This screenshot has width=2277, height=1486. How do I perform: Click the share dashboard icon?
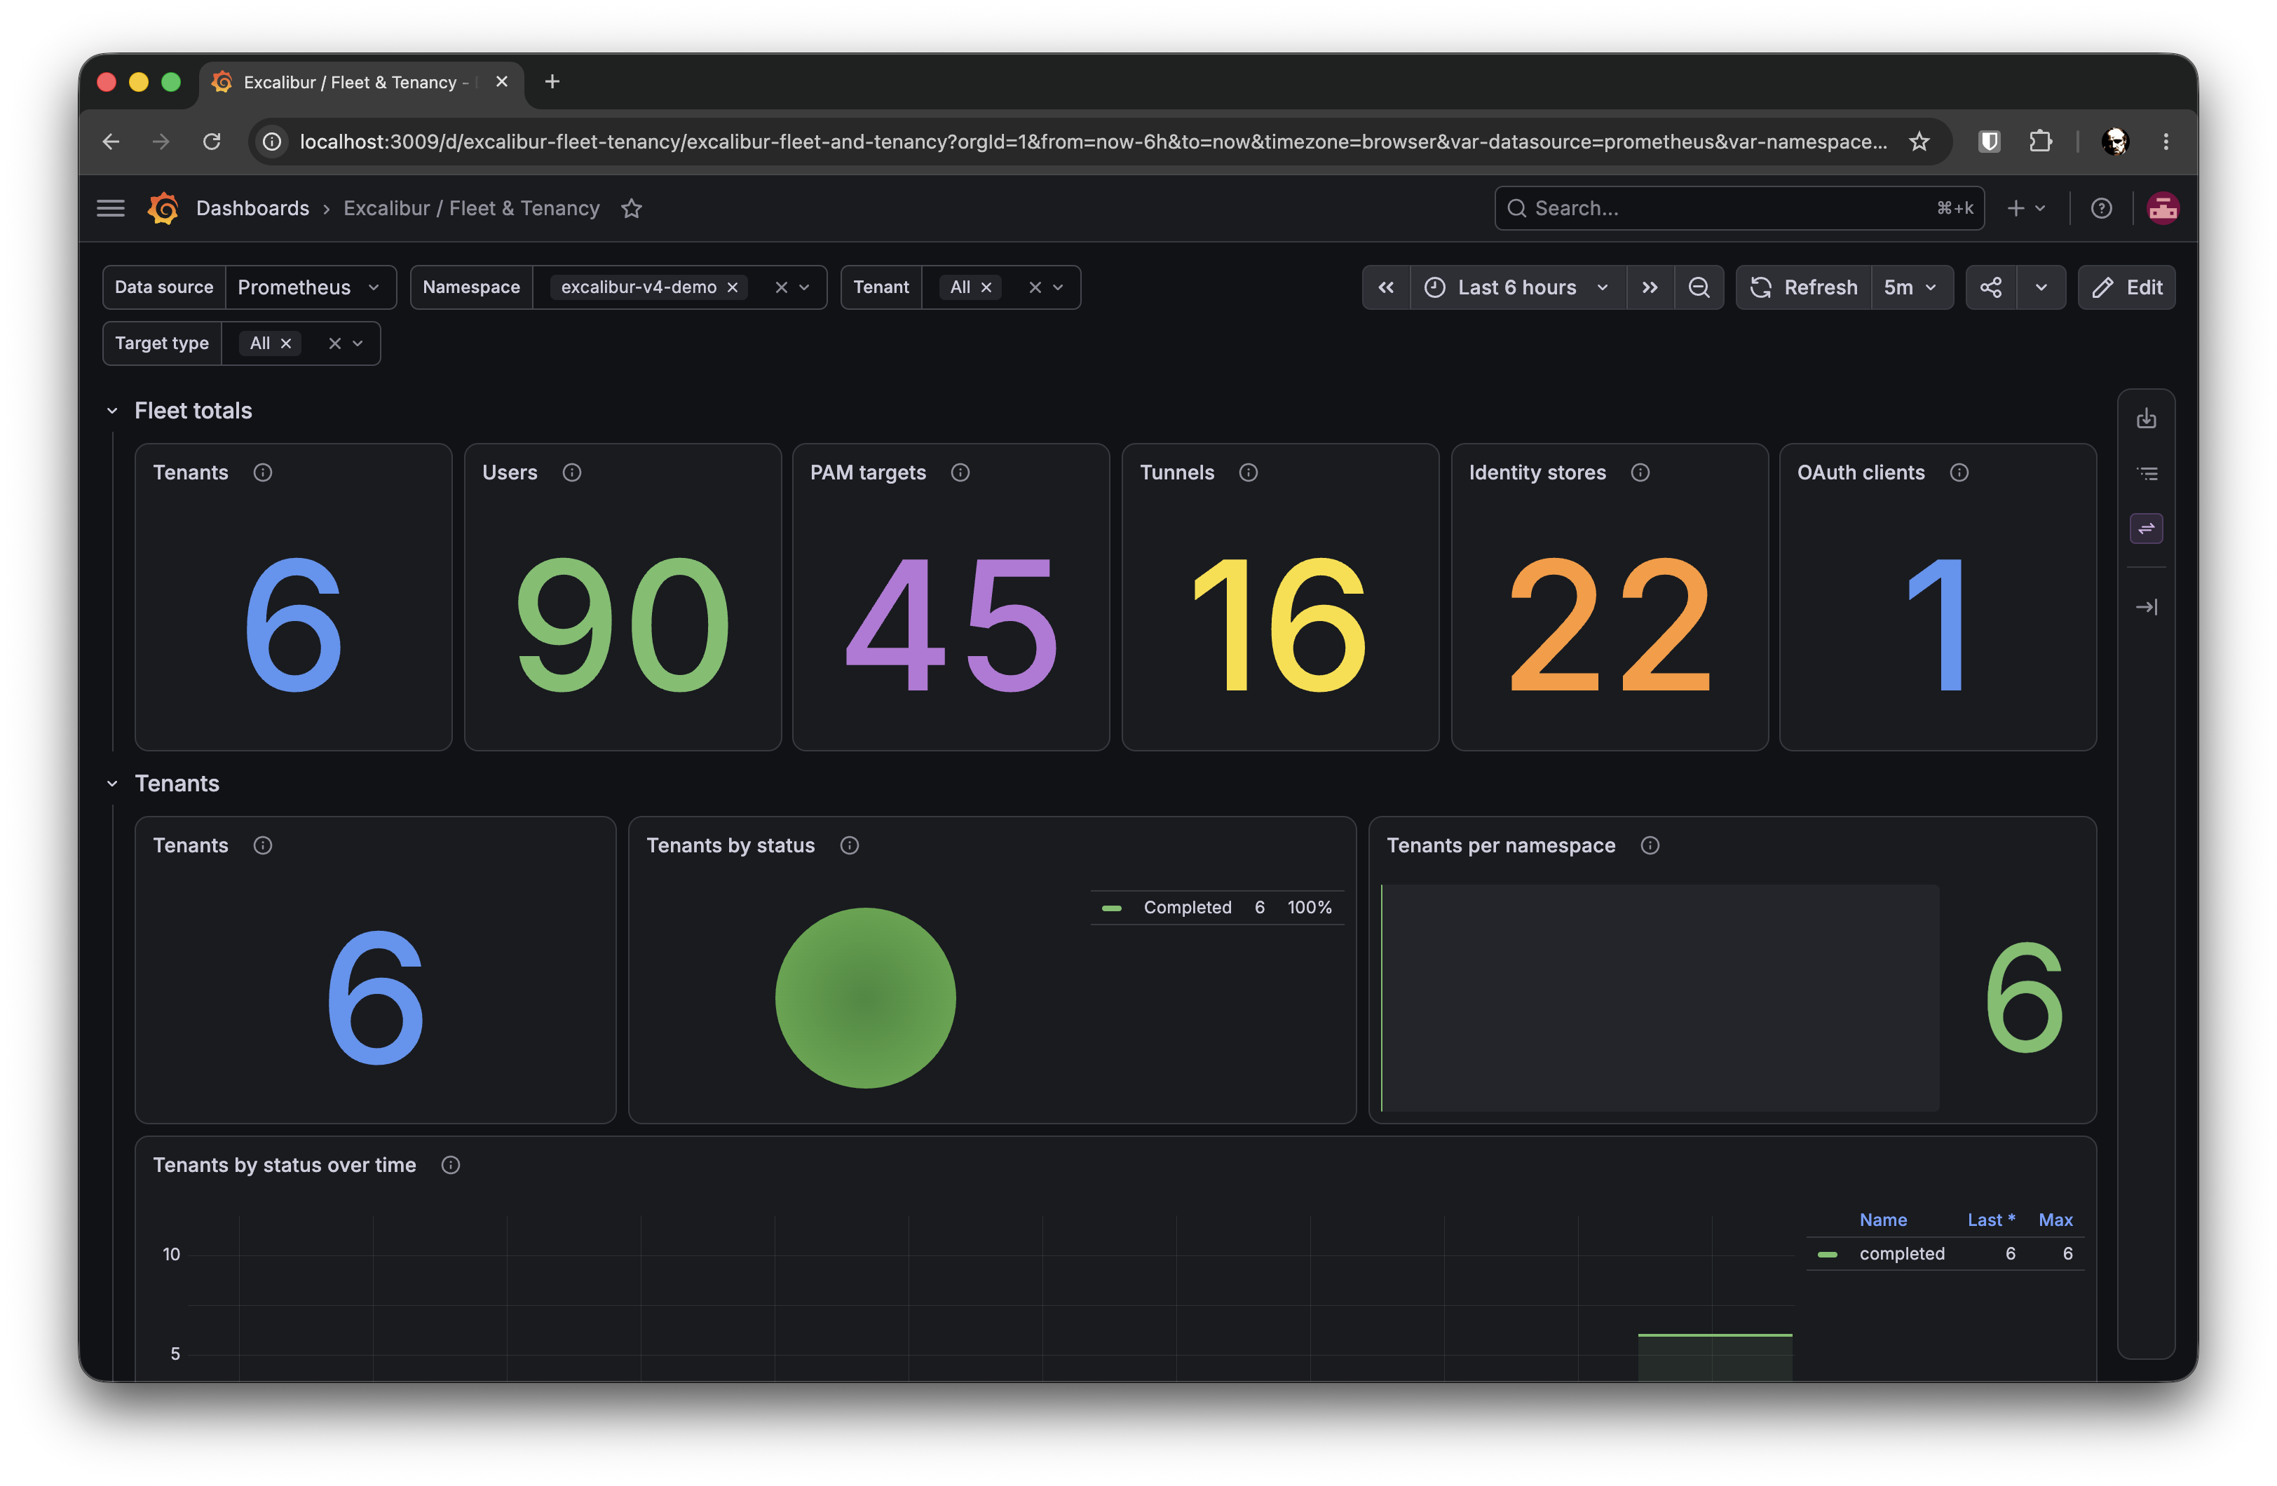[x=1991, y=287]
